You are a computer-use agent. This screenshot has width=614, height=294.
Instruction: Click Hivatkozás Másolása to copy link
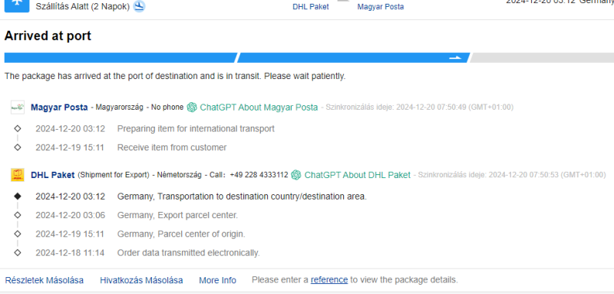(141, 280)
